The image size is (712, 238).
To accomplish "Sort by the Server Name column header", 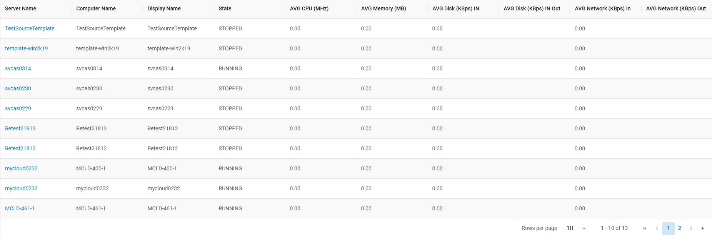I will coord(21,8).
